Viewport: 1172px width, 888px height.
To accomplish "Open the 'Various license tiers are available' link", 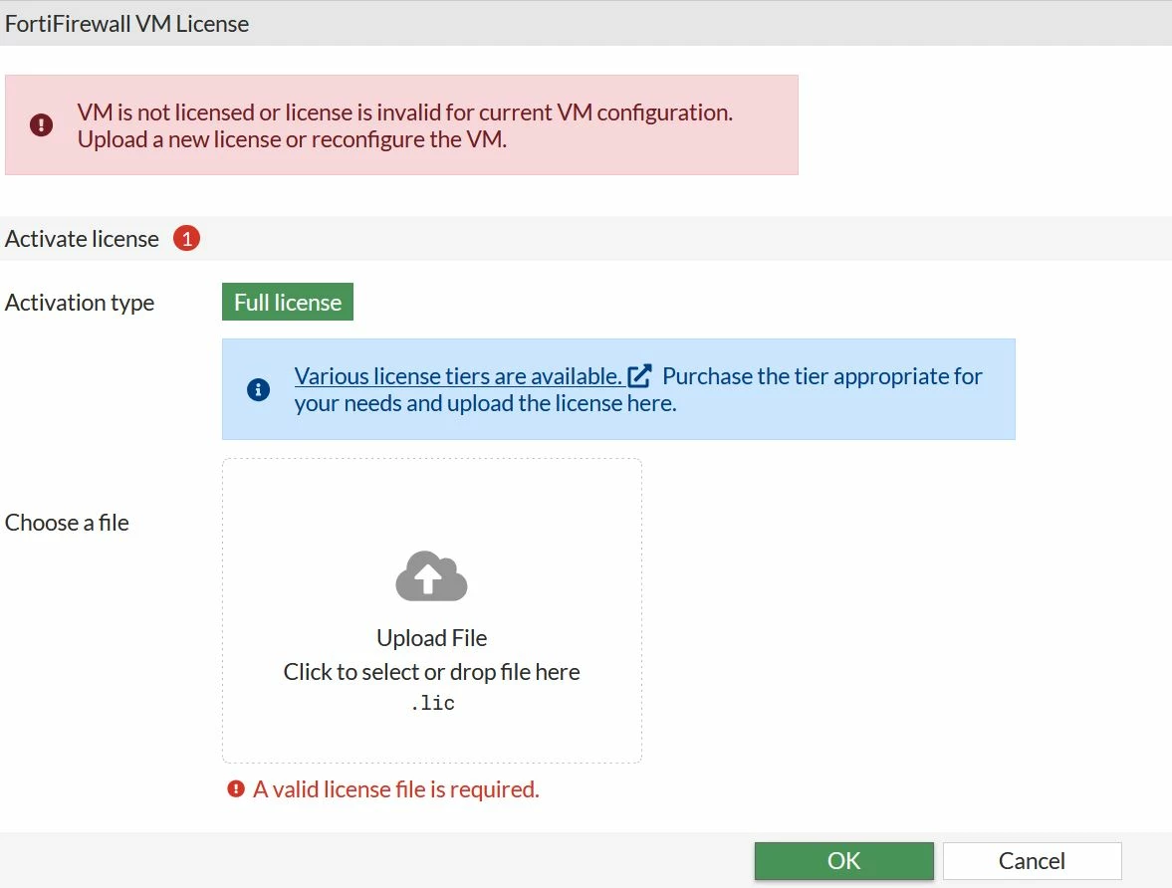I will tap(458, 376).
